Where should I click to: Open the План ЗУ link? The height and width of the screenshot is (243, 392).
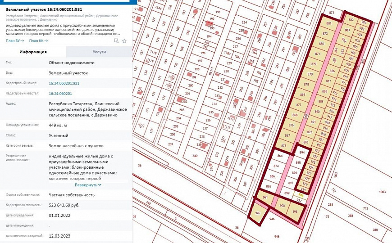pos(15,40)
